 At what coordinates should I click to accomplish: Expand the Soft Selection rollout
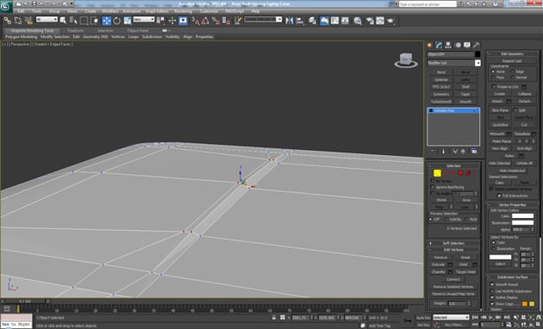tap(453, 243)
